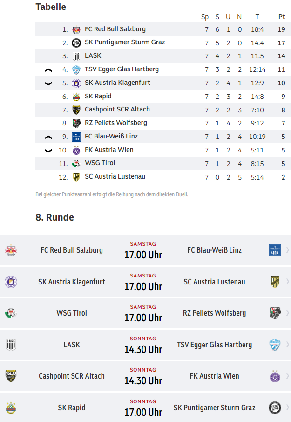
Task: Open Altach vs Austria Wien kickoff time
Action: [143, 380]
